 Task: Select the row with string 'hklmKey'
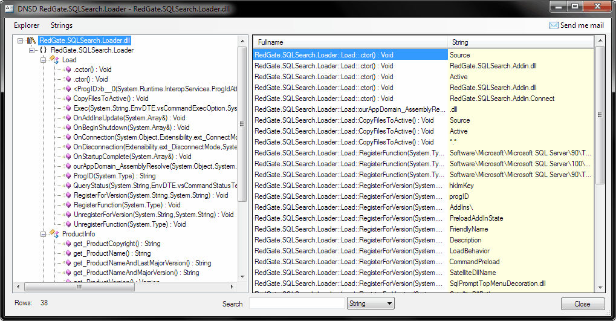[x=424, y=186]
